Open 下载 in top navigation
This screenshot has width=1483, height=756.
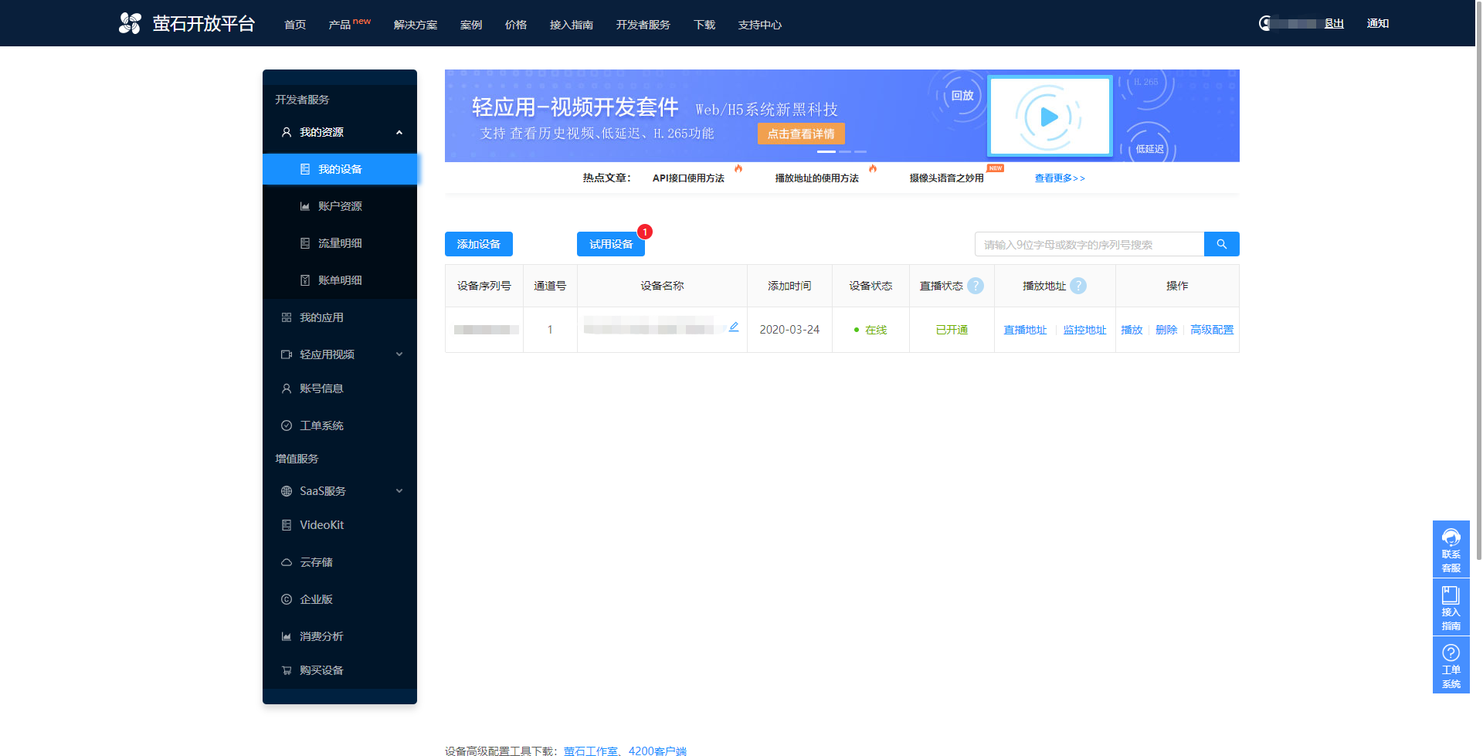point(704,25)
